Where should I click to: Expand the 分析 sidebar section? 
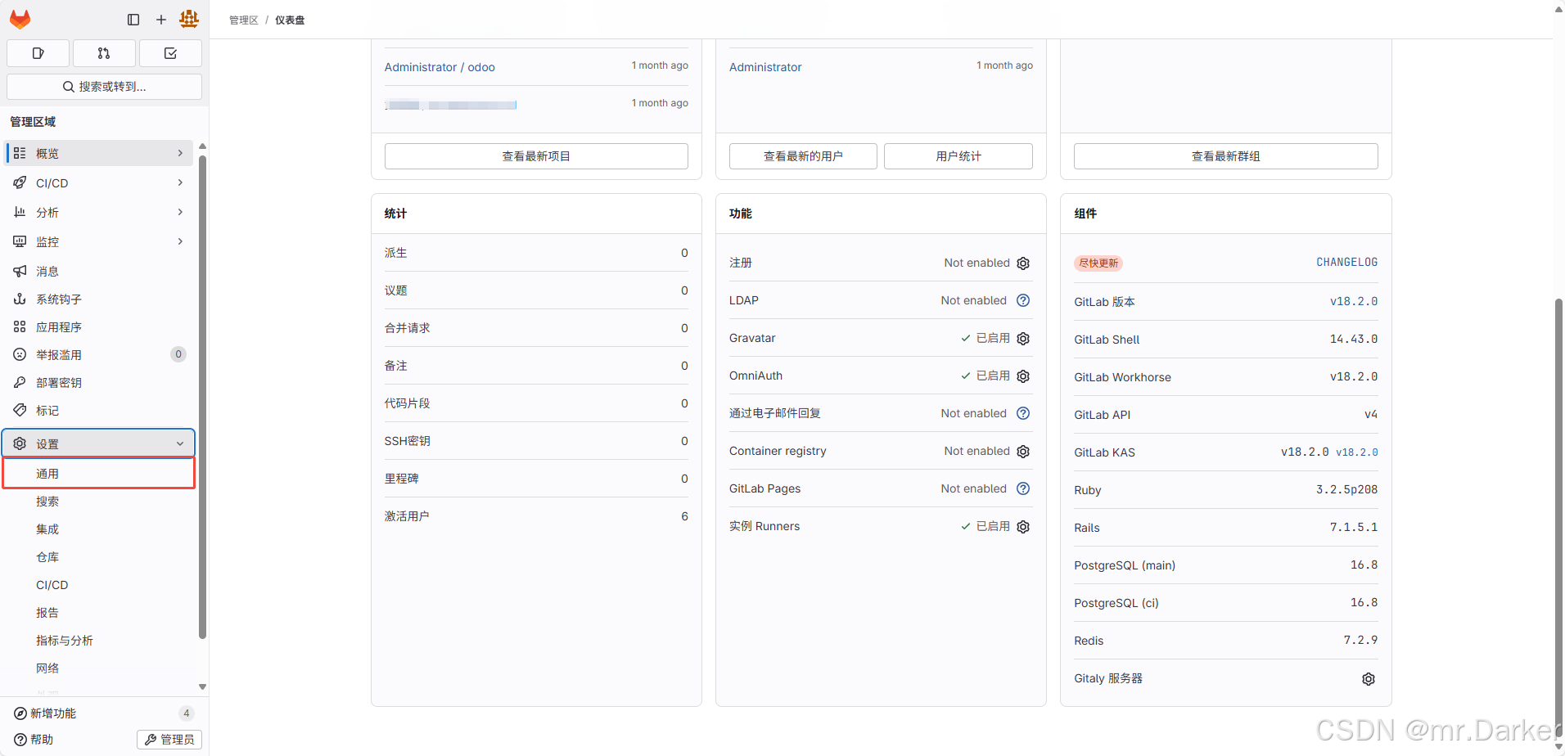[x=99, y=212]
